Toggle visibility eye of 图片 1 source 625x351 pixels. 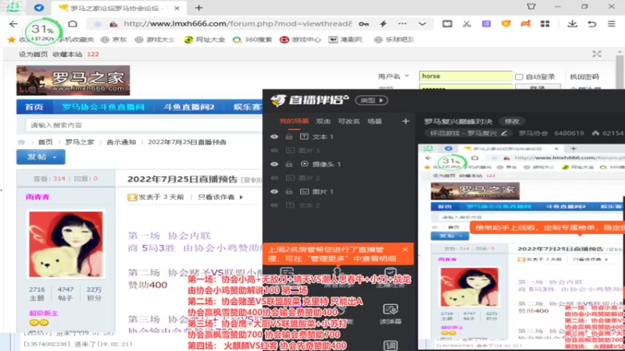274,191
